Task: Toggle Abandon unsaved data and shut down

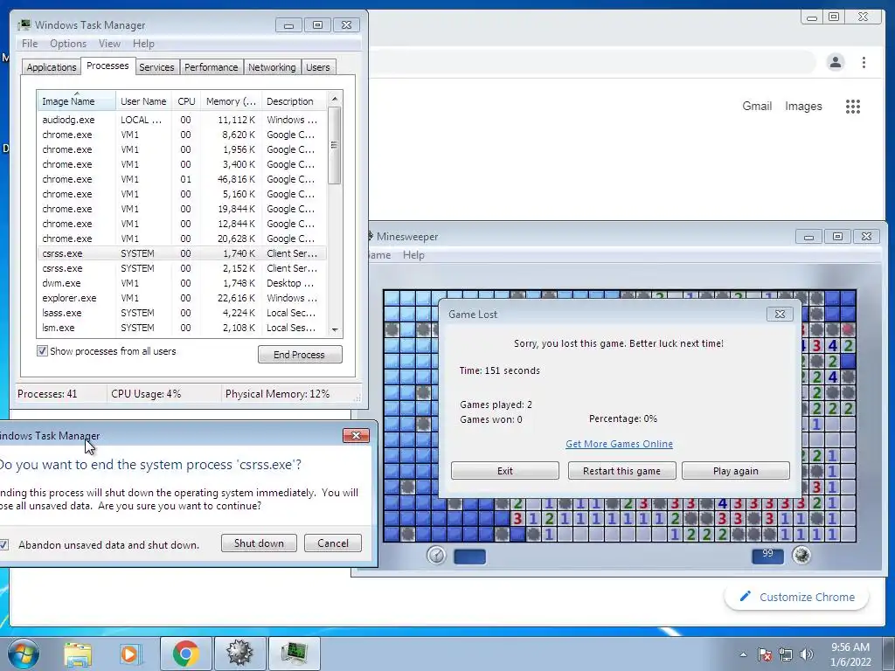Action: pos(3,545)
